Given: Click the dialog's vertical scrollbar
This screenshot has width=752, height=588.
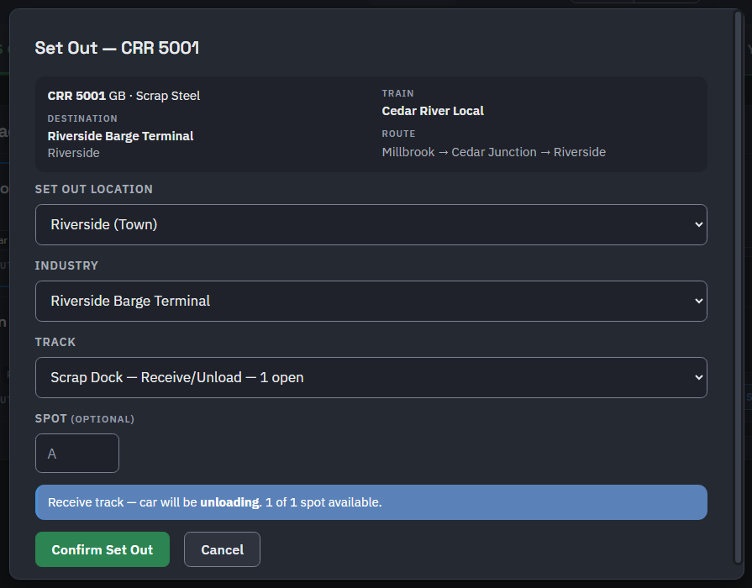Looking at the screenshot, I should [739, 288].
